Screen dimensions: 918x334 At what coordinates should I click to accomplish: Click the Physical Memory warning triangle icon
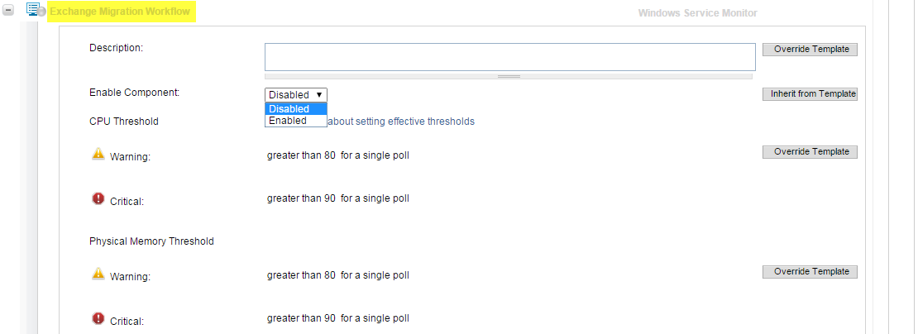(x=98, y=273)
